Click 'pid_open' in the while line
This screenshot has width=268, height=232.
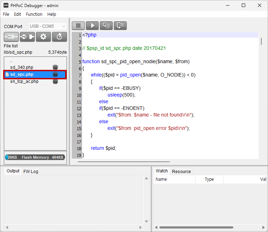click(130, 75)
